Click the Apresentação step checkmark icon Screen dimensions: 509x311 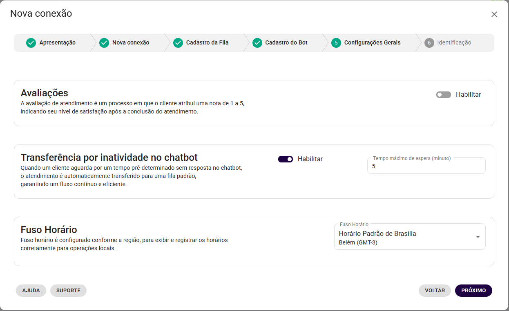[x=31, y=43]
